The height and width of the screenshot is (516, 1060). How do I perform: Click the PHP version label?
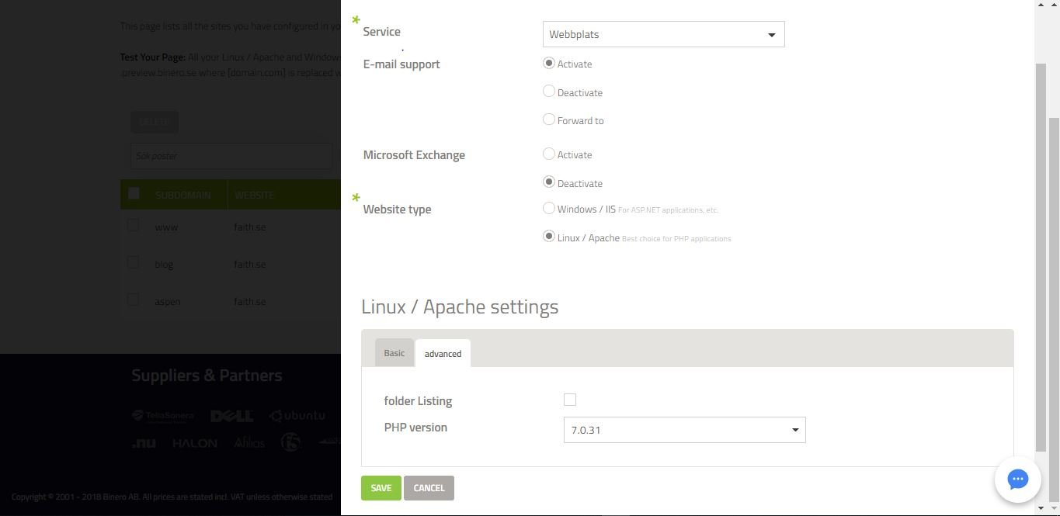pyautogui.click(x=415, y=428)
